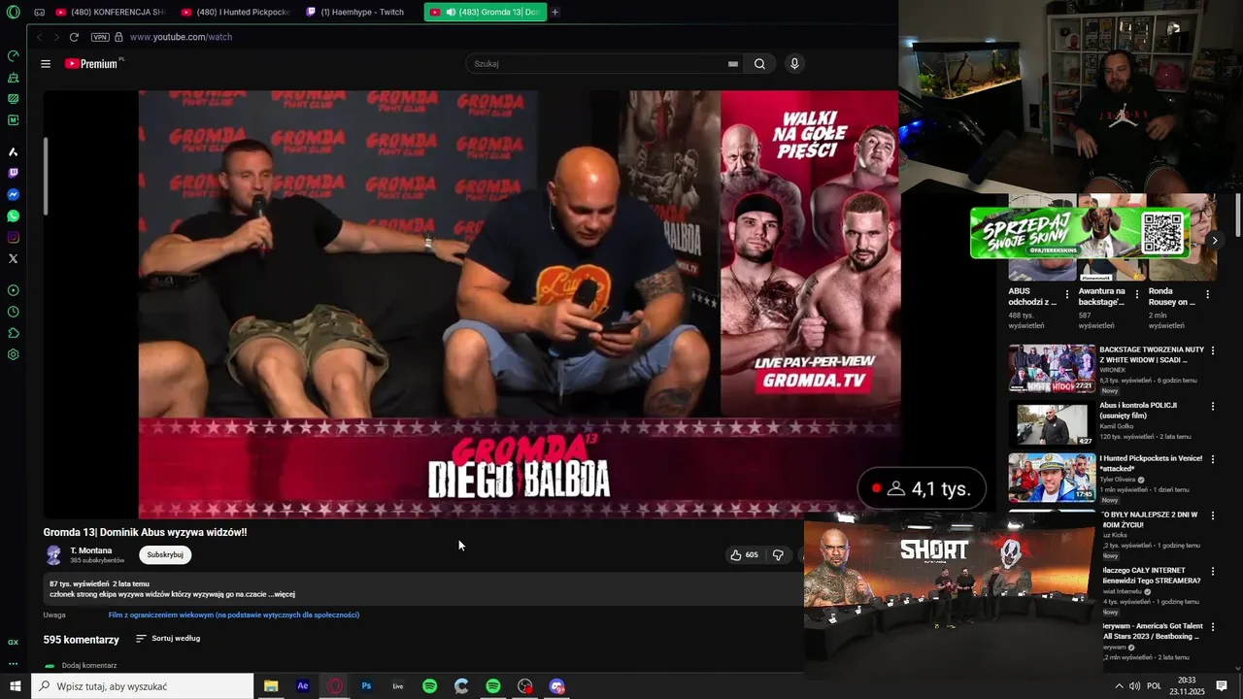Open the Opera GX menu logo
The height and width of the screenshot is (699, 1243).
pyautogui.click(x=13, y=12)
